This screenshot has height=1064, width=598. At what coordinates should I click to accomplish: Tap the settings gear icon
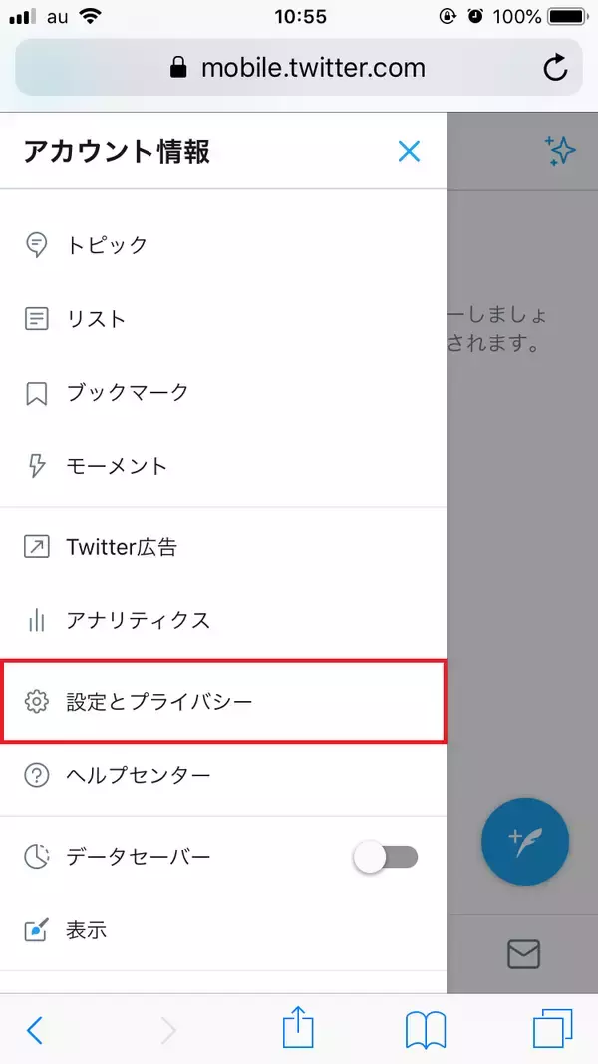click(37, 701)
